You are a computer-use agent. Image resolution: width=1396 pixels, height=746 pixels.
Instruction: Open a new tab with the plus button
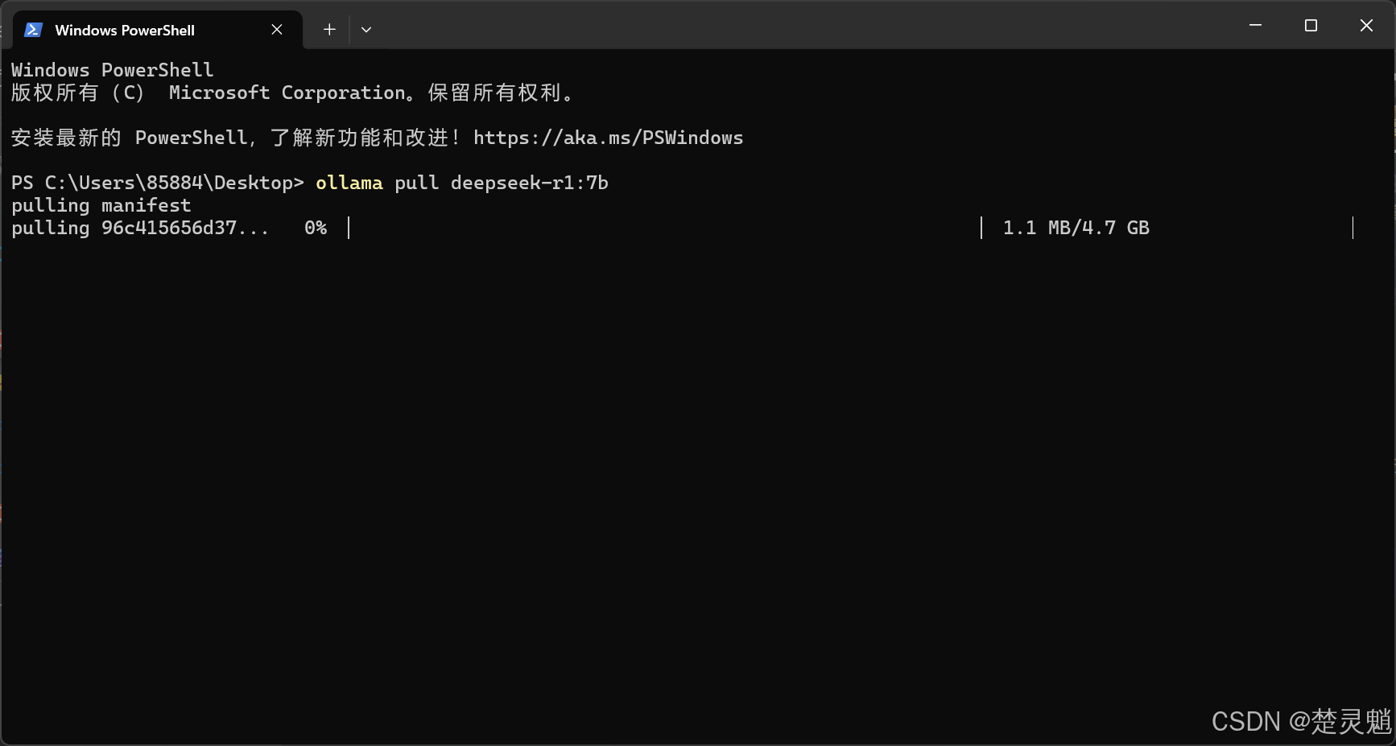click(x=329, y=30)
